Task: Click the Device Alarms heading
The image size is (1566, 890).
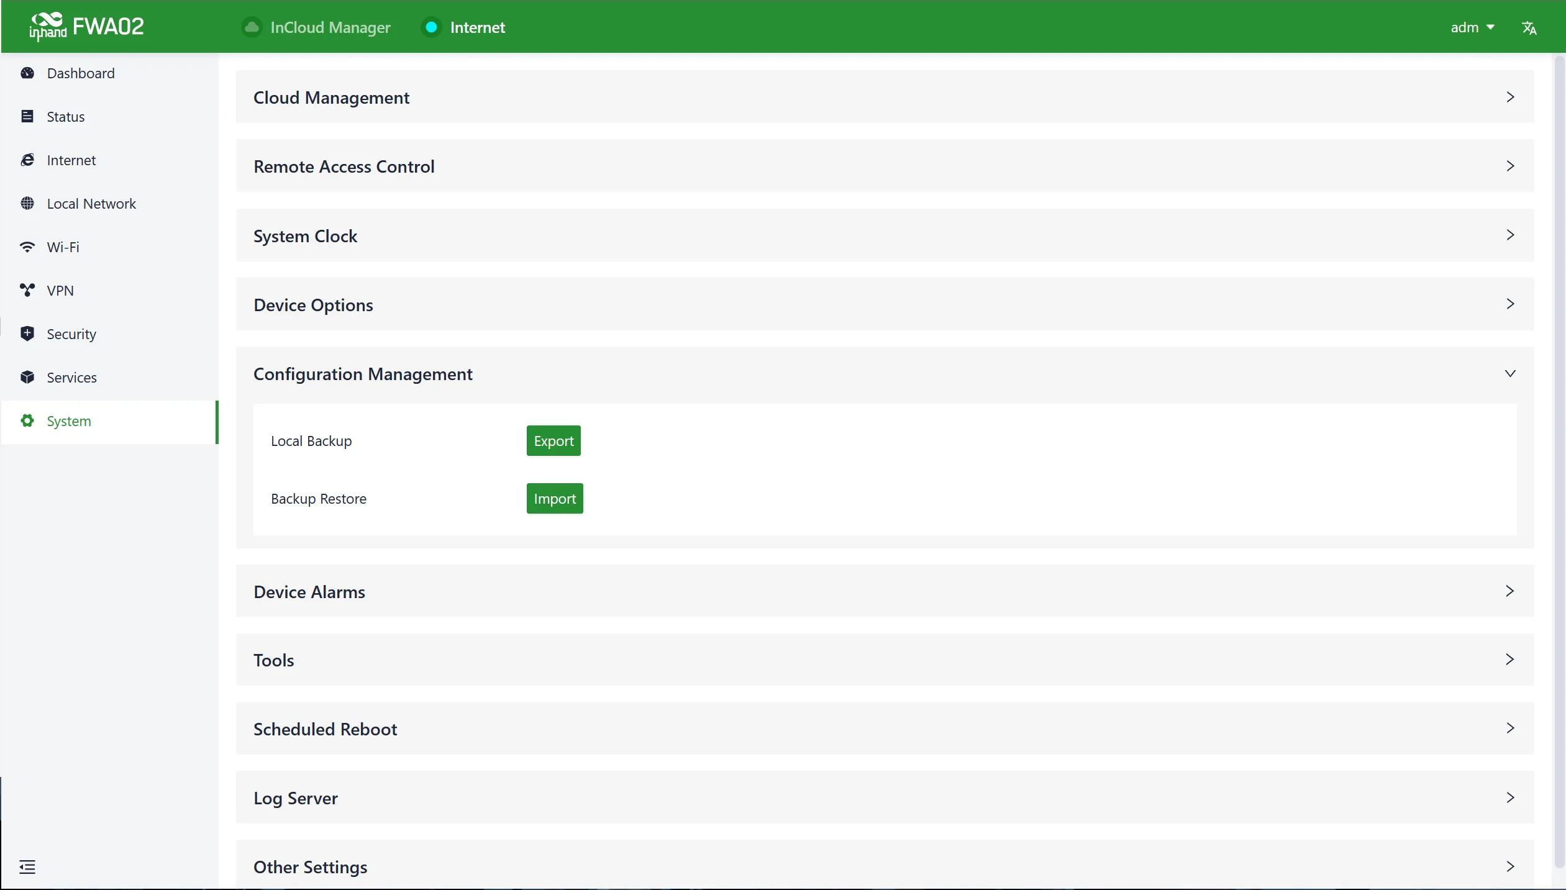Action: 309,592
